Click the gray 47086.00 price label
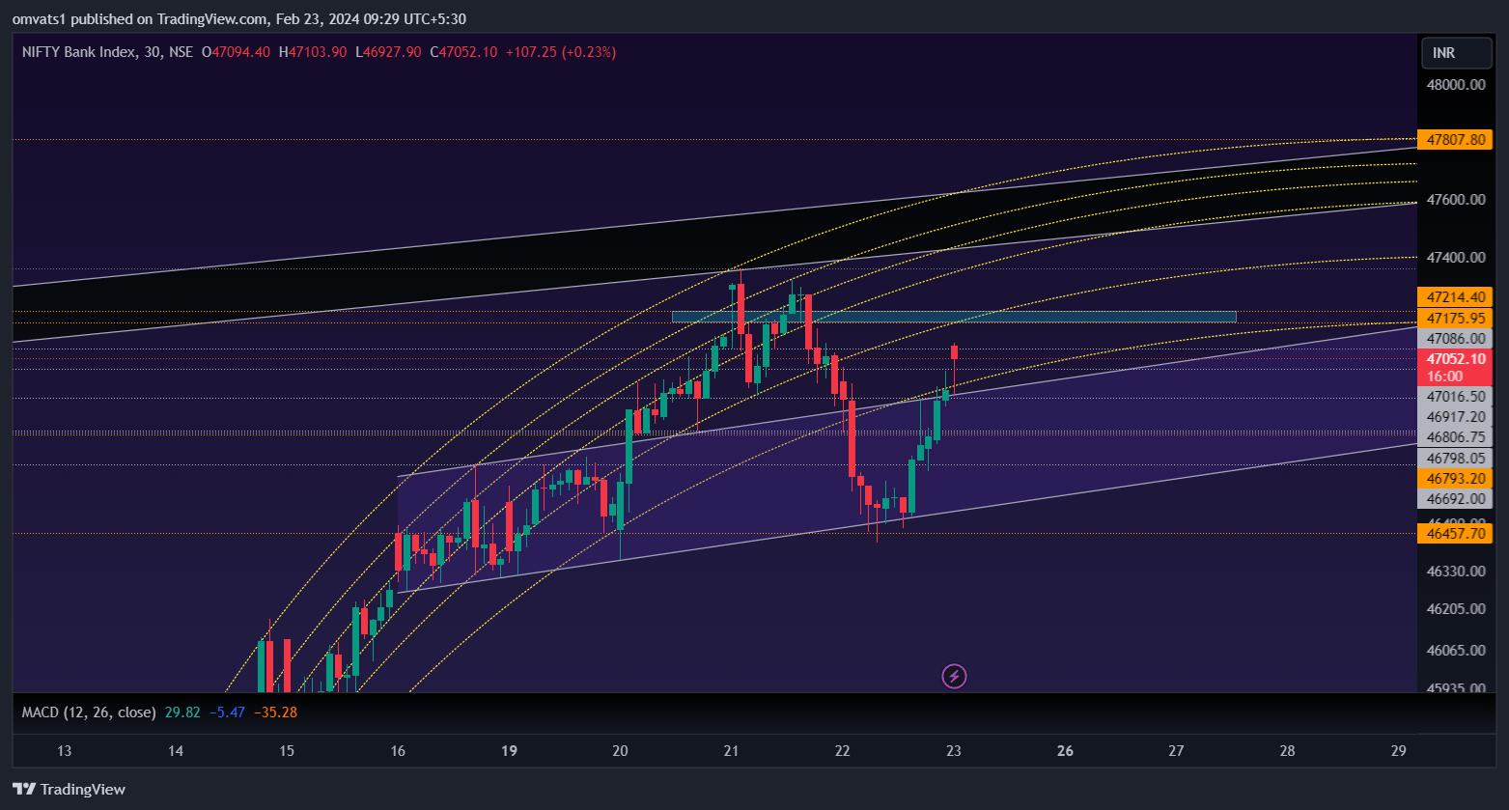This screenshot has width=1509, height=810. [x=1455, y=338]
